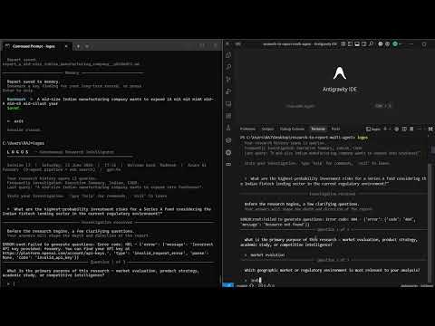Click the 'LOGOS' banner text in Command Prompt
Viewport: 435px width, 326px height.
point(17,152)
